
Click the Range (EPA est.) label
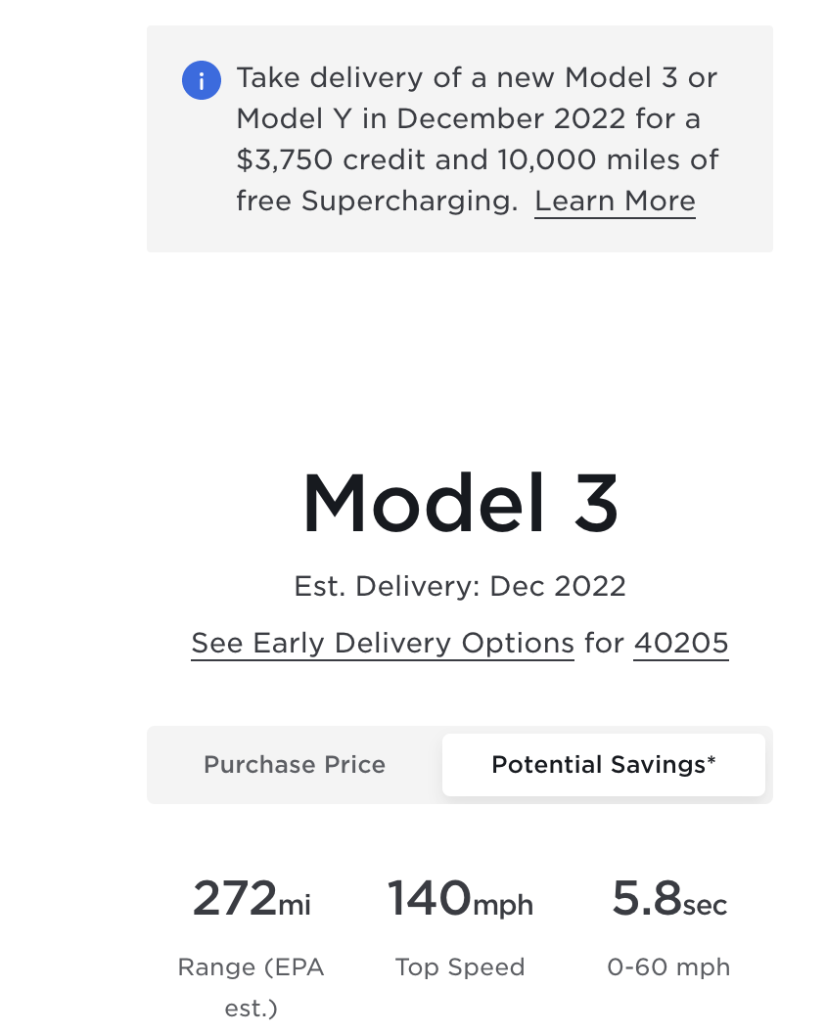tap(252, 988)
